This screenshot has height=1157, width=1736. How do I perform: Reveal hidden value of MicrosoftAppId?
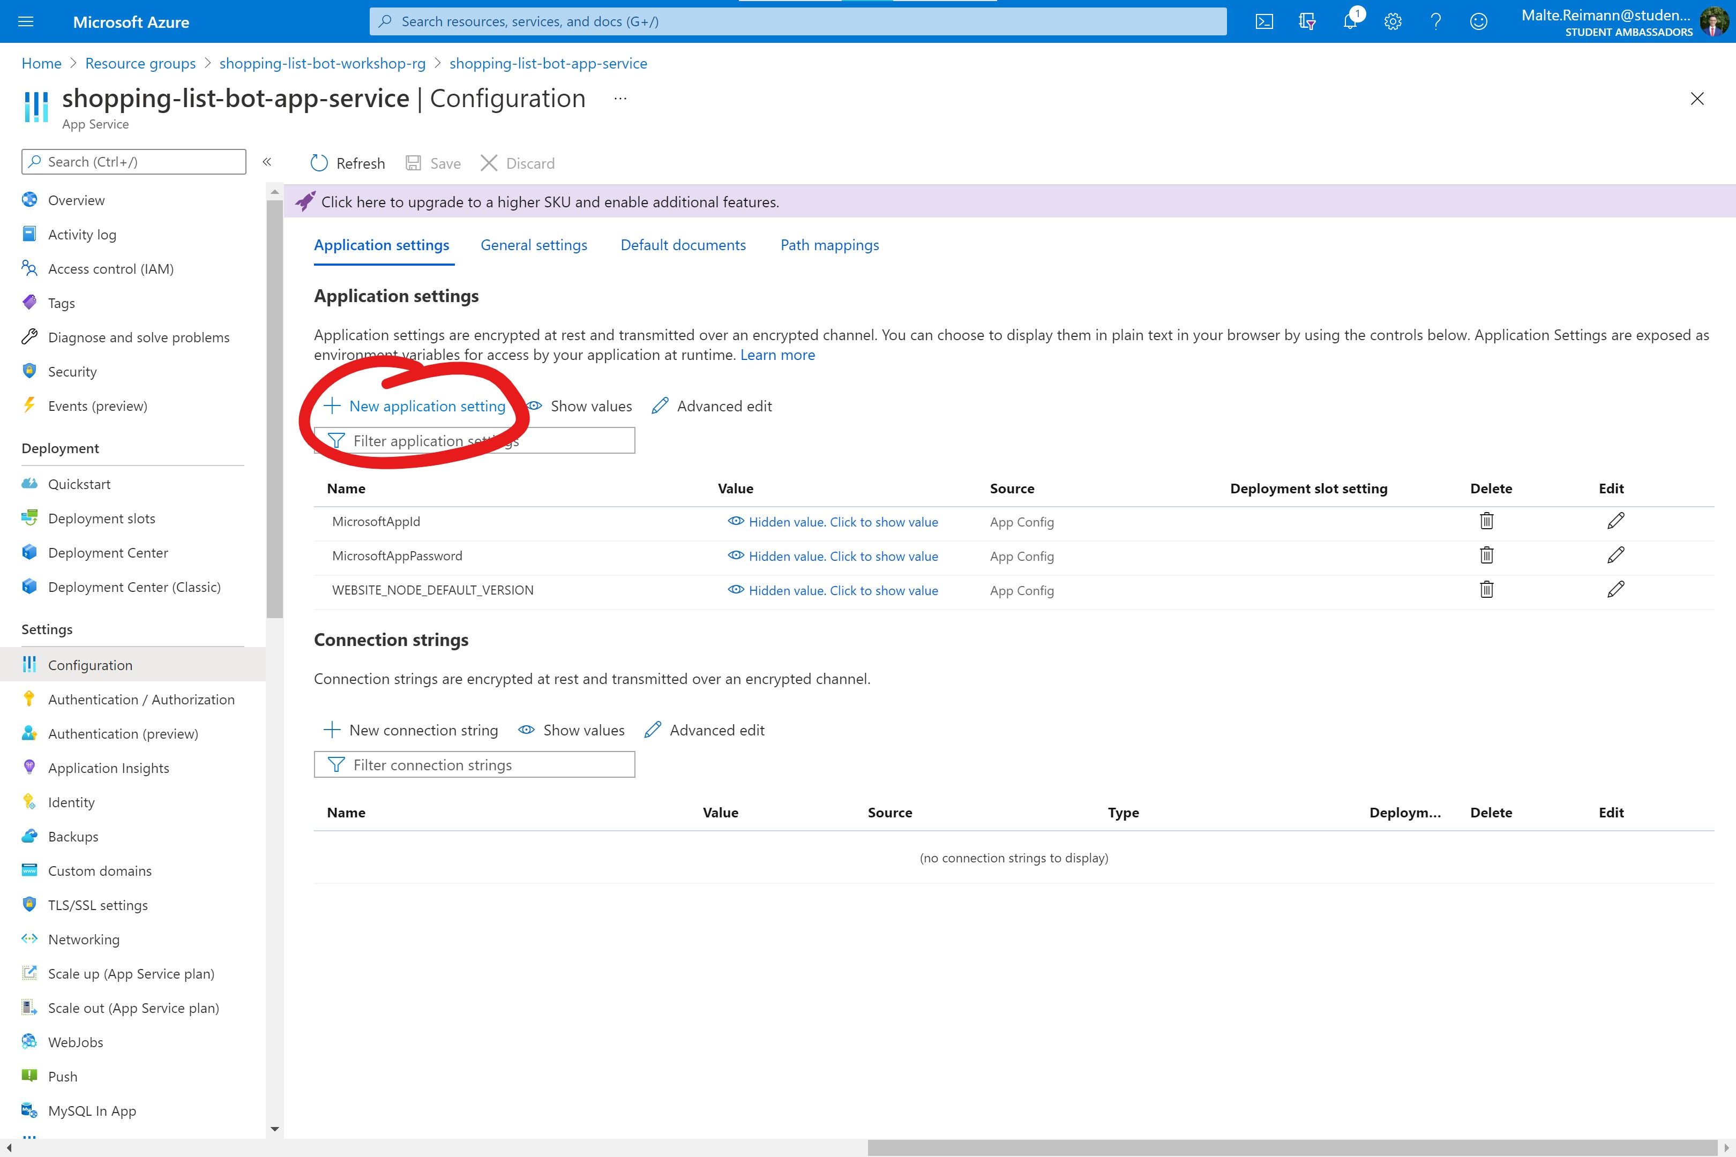842,522
